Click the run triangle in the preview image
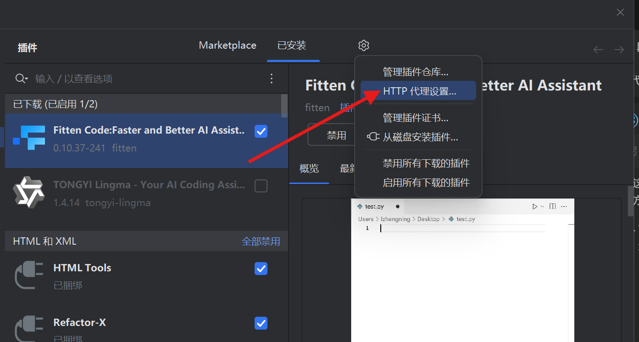This screenshot has width=639, height=342. [x=535, y=207]
